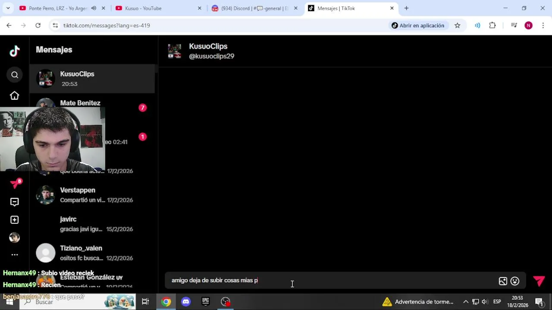Open Epic Games from the taskbar
552x310 pixels.
pyautogui.click(x=206, y=302)
